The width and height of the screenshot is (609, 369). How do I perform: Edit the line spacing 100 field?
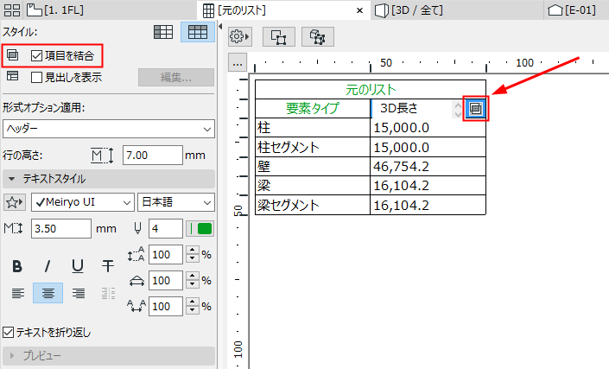tap(166, 255)
